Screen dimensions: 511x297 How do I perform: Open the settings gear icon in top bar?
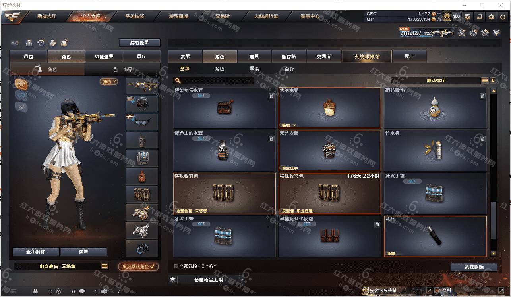(492, 17)
